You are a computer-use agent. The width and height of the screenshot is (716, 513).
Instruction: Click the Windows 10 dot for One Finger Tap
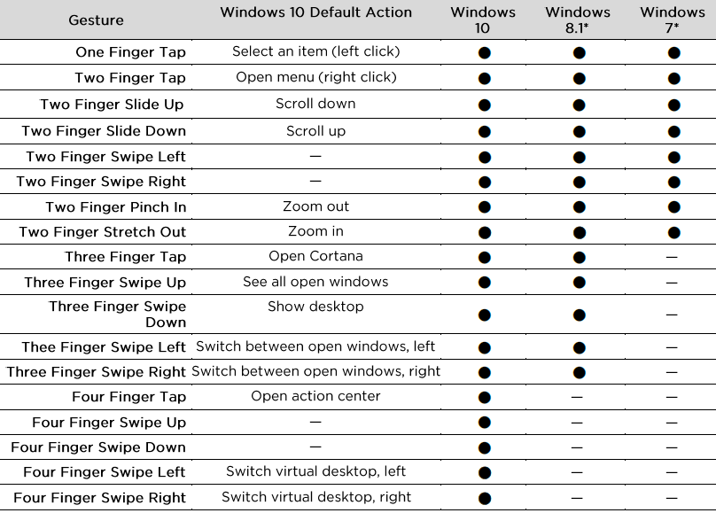pos(484,52)
